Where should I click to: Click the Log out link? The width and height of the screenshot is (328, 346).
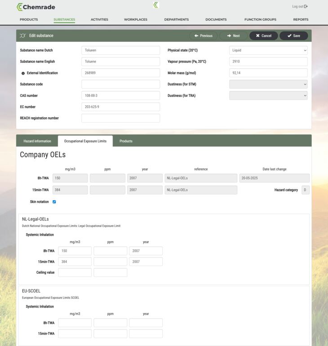click(x=300, y=6)
